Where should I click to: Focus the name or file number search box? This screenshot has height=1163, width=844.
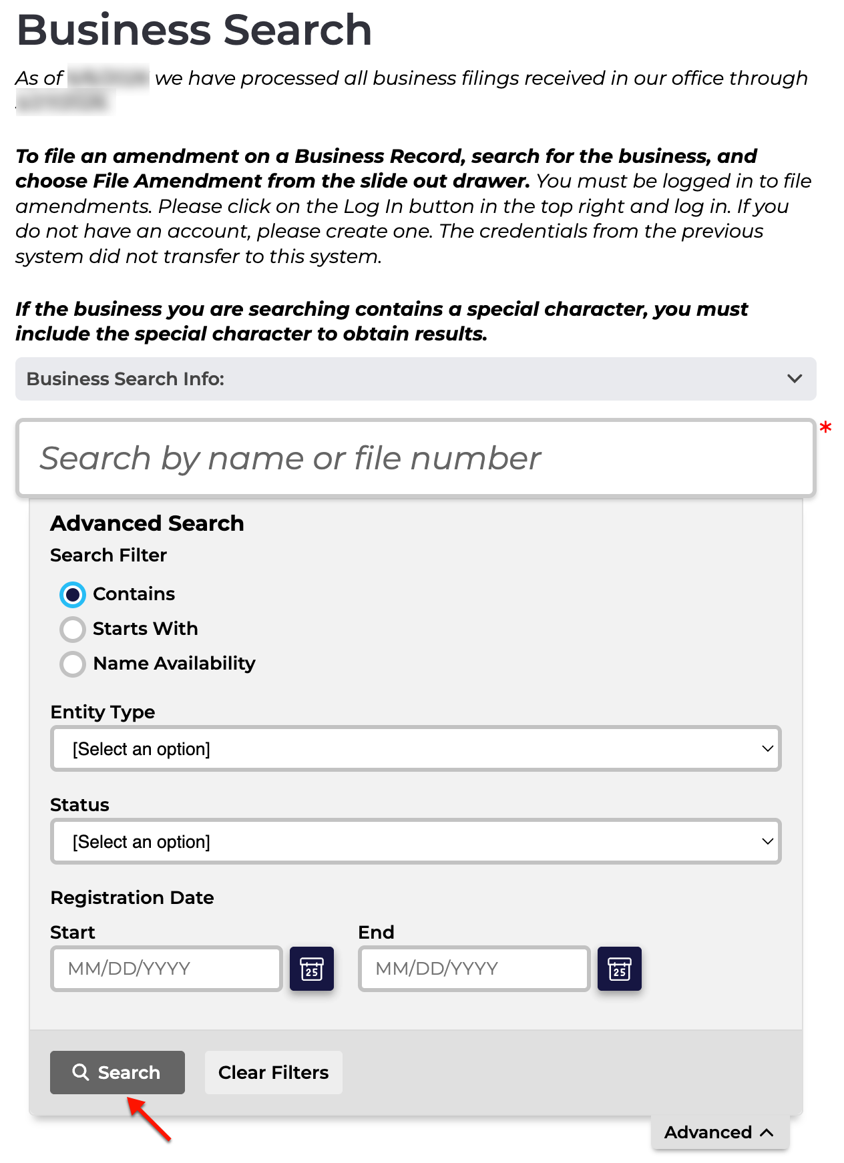pyautogui.click(x=416, y=458)
